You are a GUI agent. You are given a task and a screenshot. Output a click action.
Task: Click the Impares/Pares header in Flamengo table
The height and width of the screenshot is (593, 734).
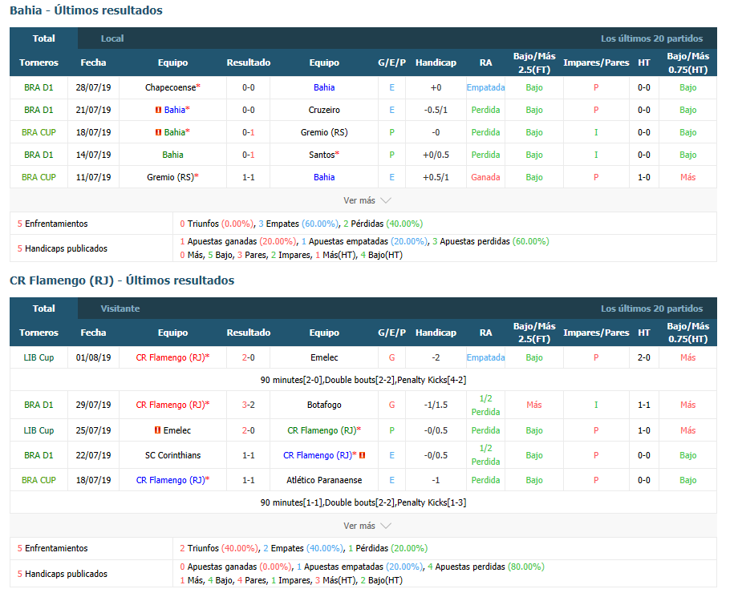pos(596,333)
